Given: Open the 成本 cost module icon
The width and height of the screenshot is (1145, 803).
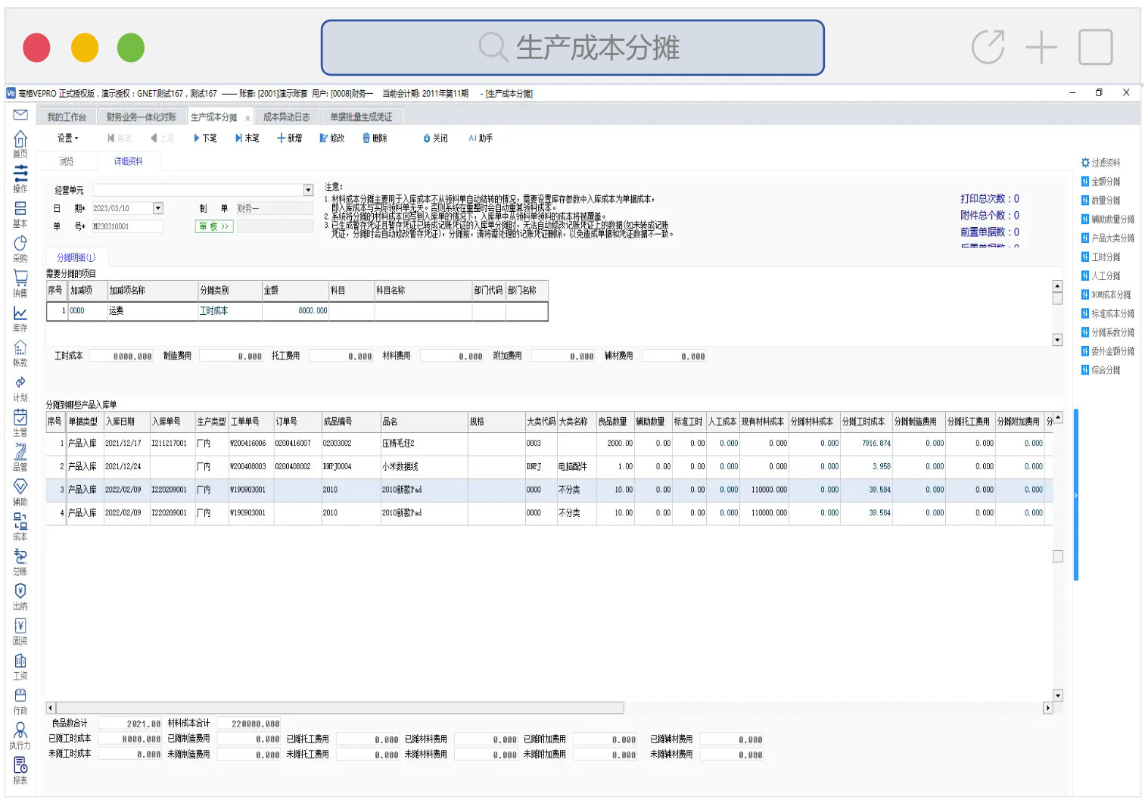Looking at the screenshot, I should click(x=20, y=525).
